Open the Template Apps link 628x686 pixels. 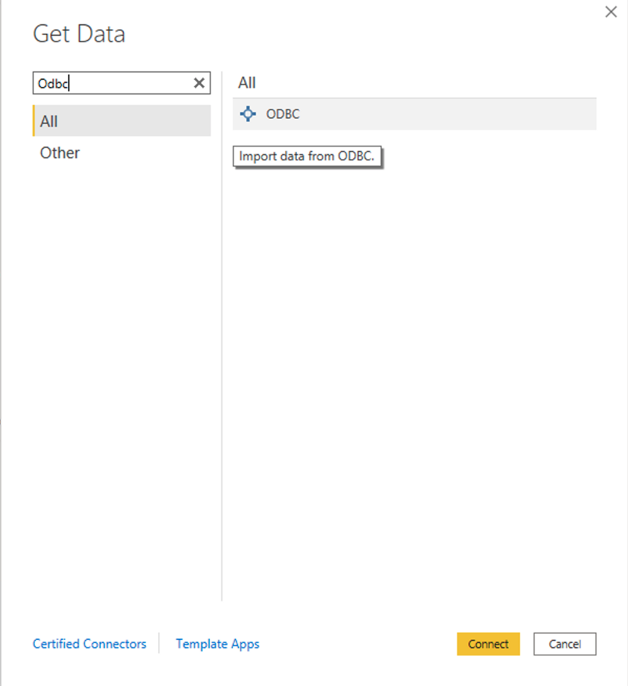point(218,644)
